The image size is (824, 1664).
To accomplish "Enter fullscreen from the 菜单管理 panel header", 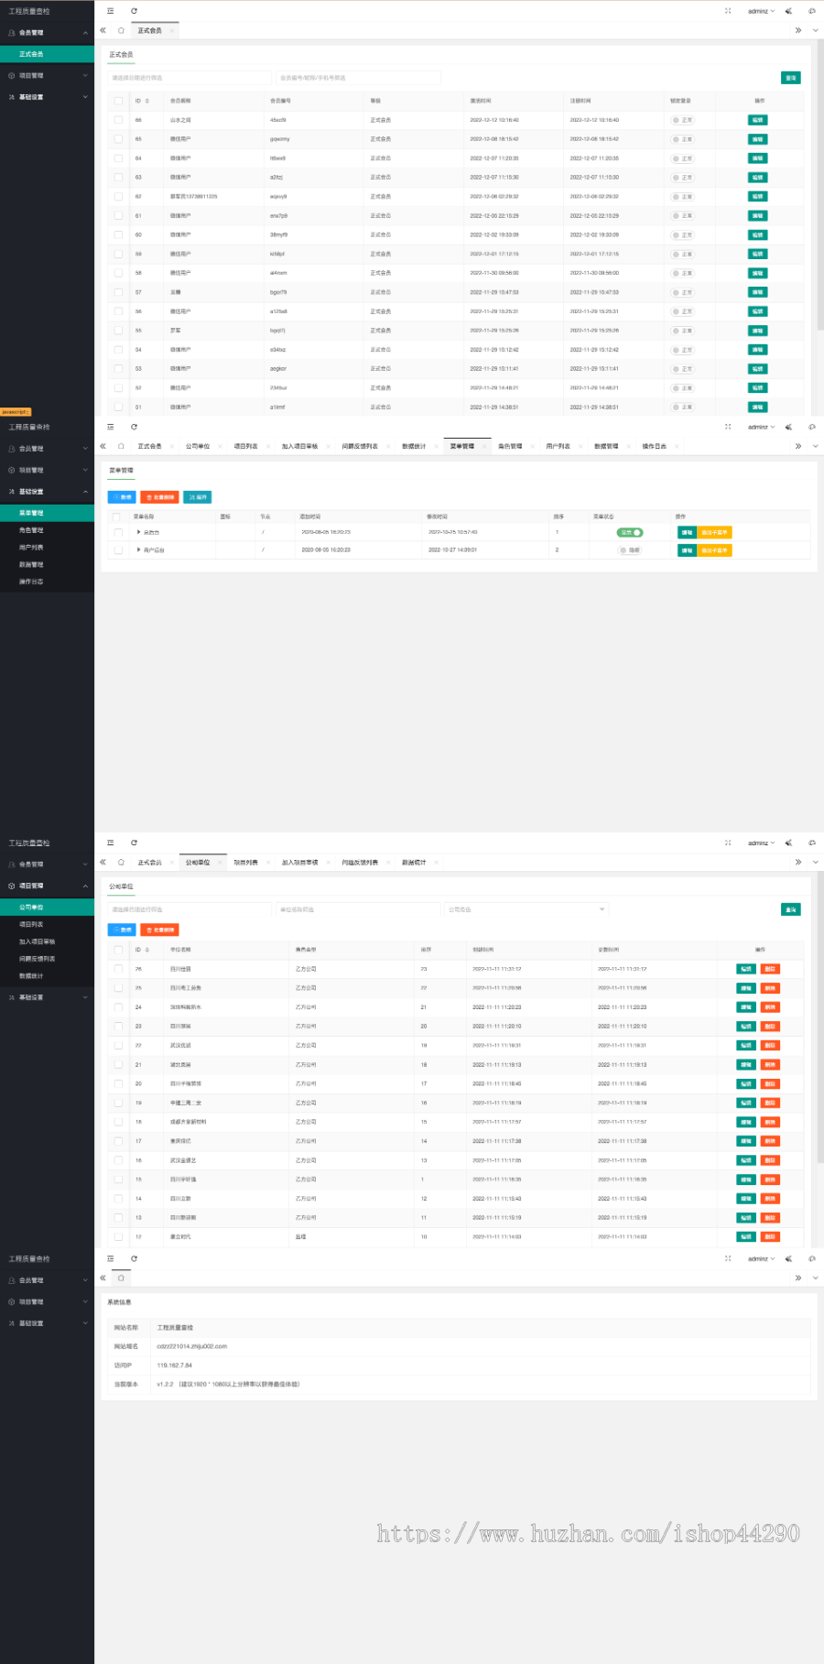I will (x=728, y=427).
